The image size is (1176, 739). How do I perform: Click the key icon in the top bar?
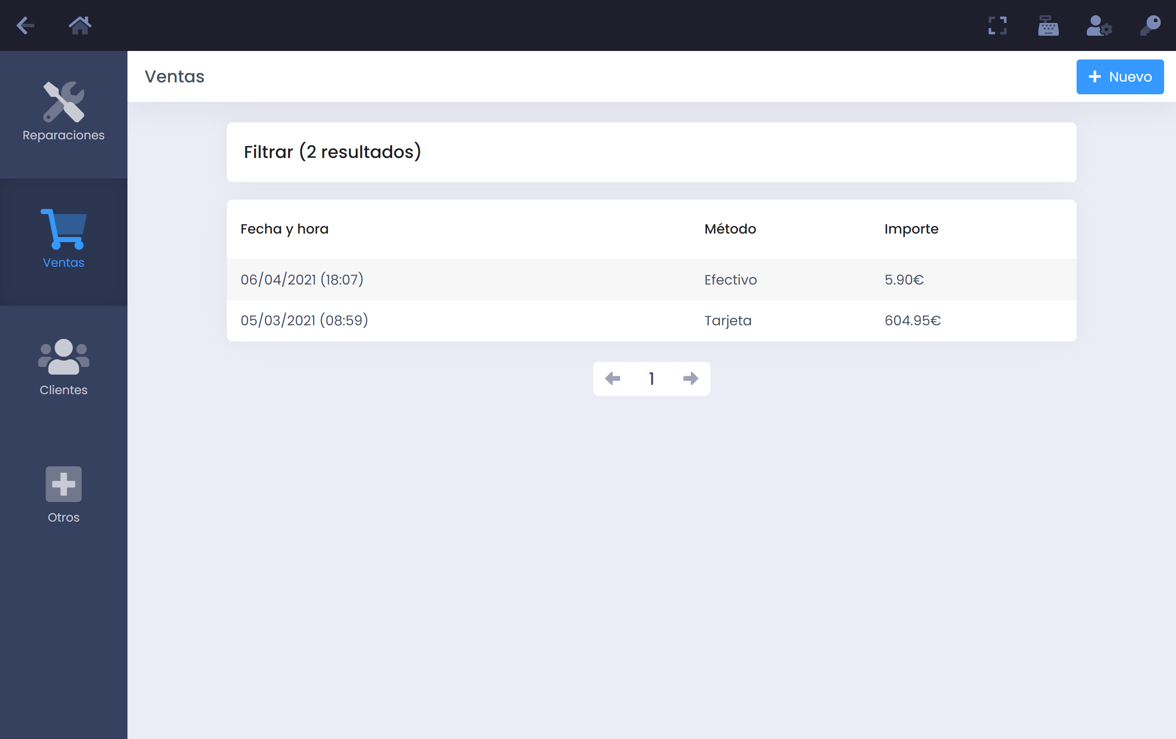point(1150,25)
